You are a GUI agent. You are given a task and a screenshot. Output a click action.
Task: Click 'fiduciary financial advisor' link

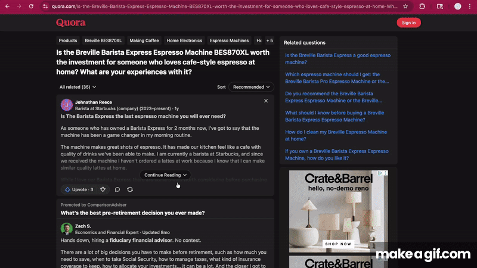tap(141, 241)
